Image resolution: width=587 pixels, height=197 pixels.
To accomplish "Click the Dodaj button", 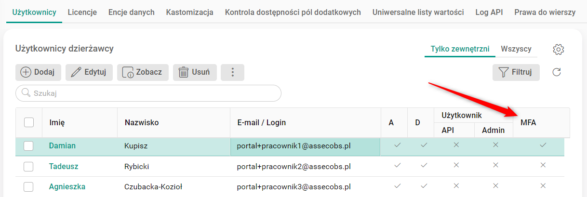I will click(38, 72).
